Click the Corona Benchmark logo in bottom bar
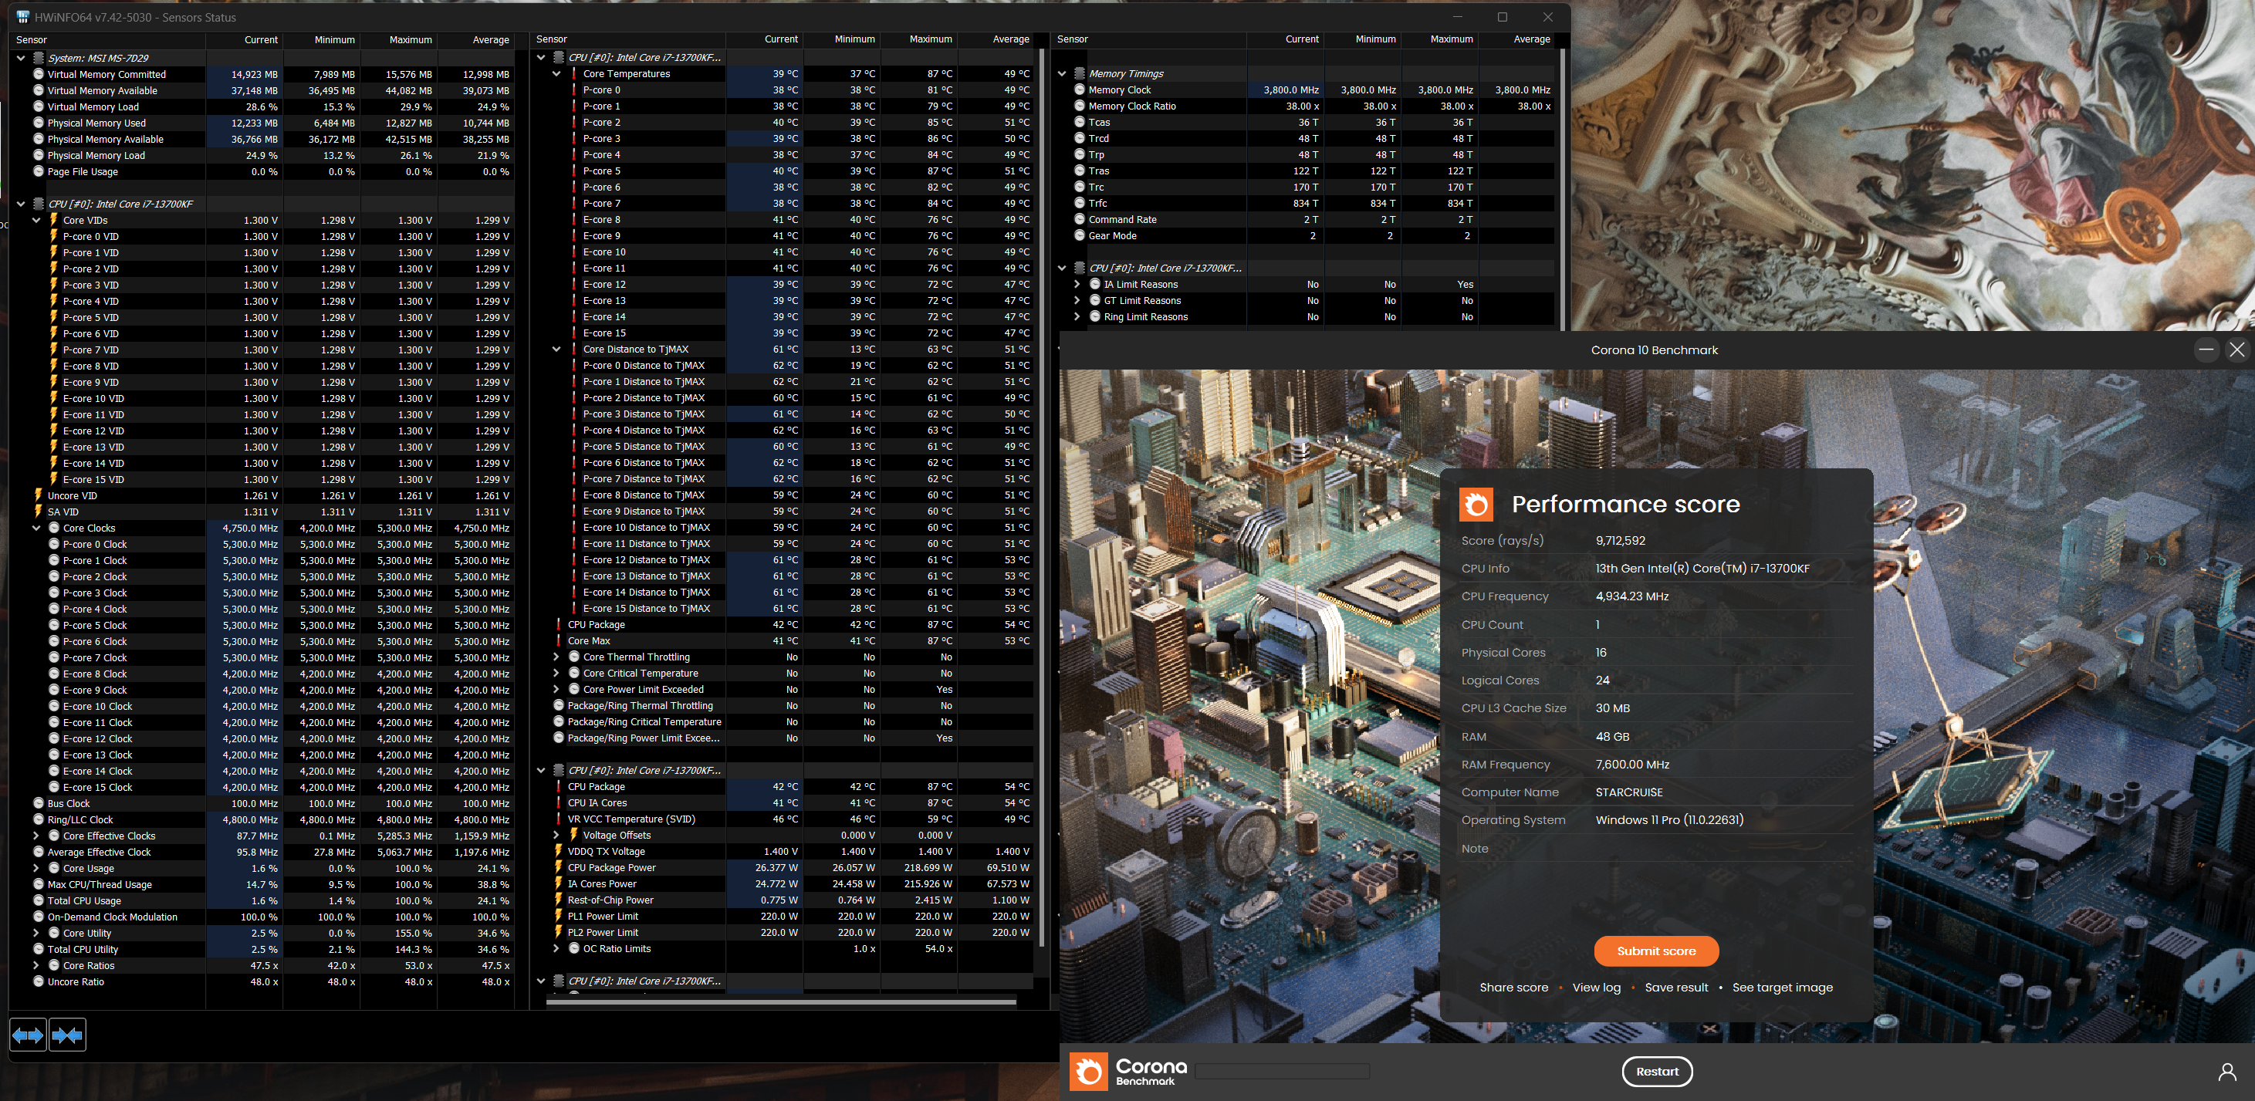 [x=1128, y=1071]
